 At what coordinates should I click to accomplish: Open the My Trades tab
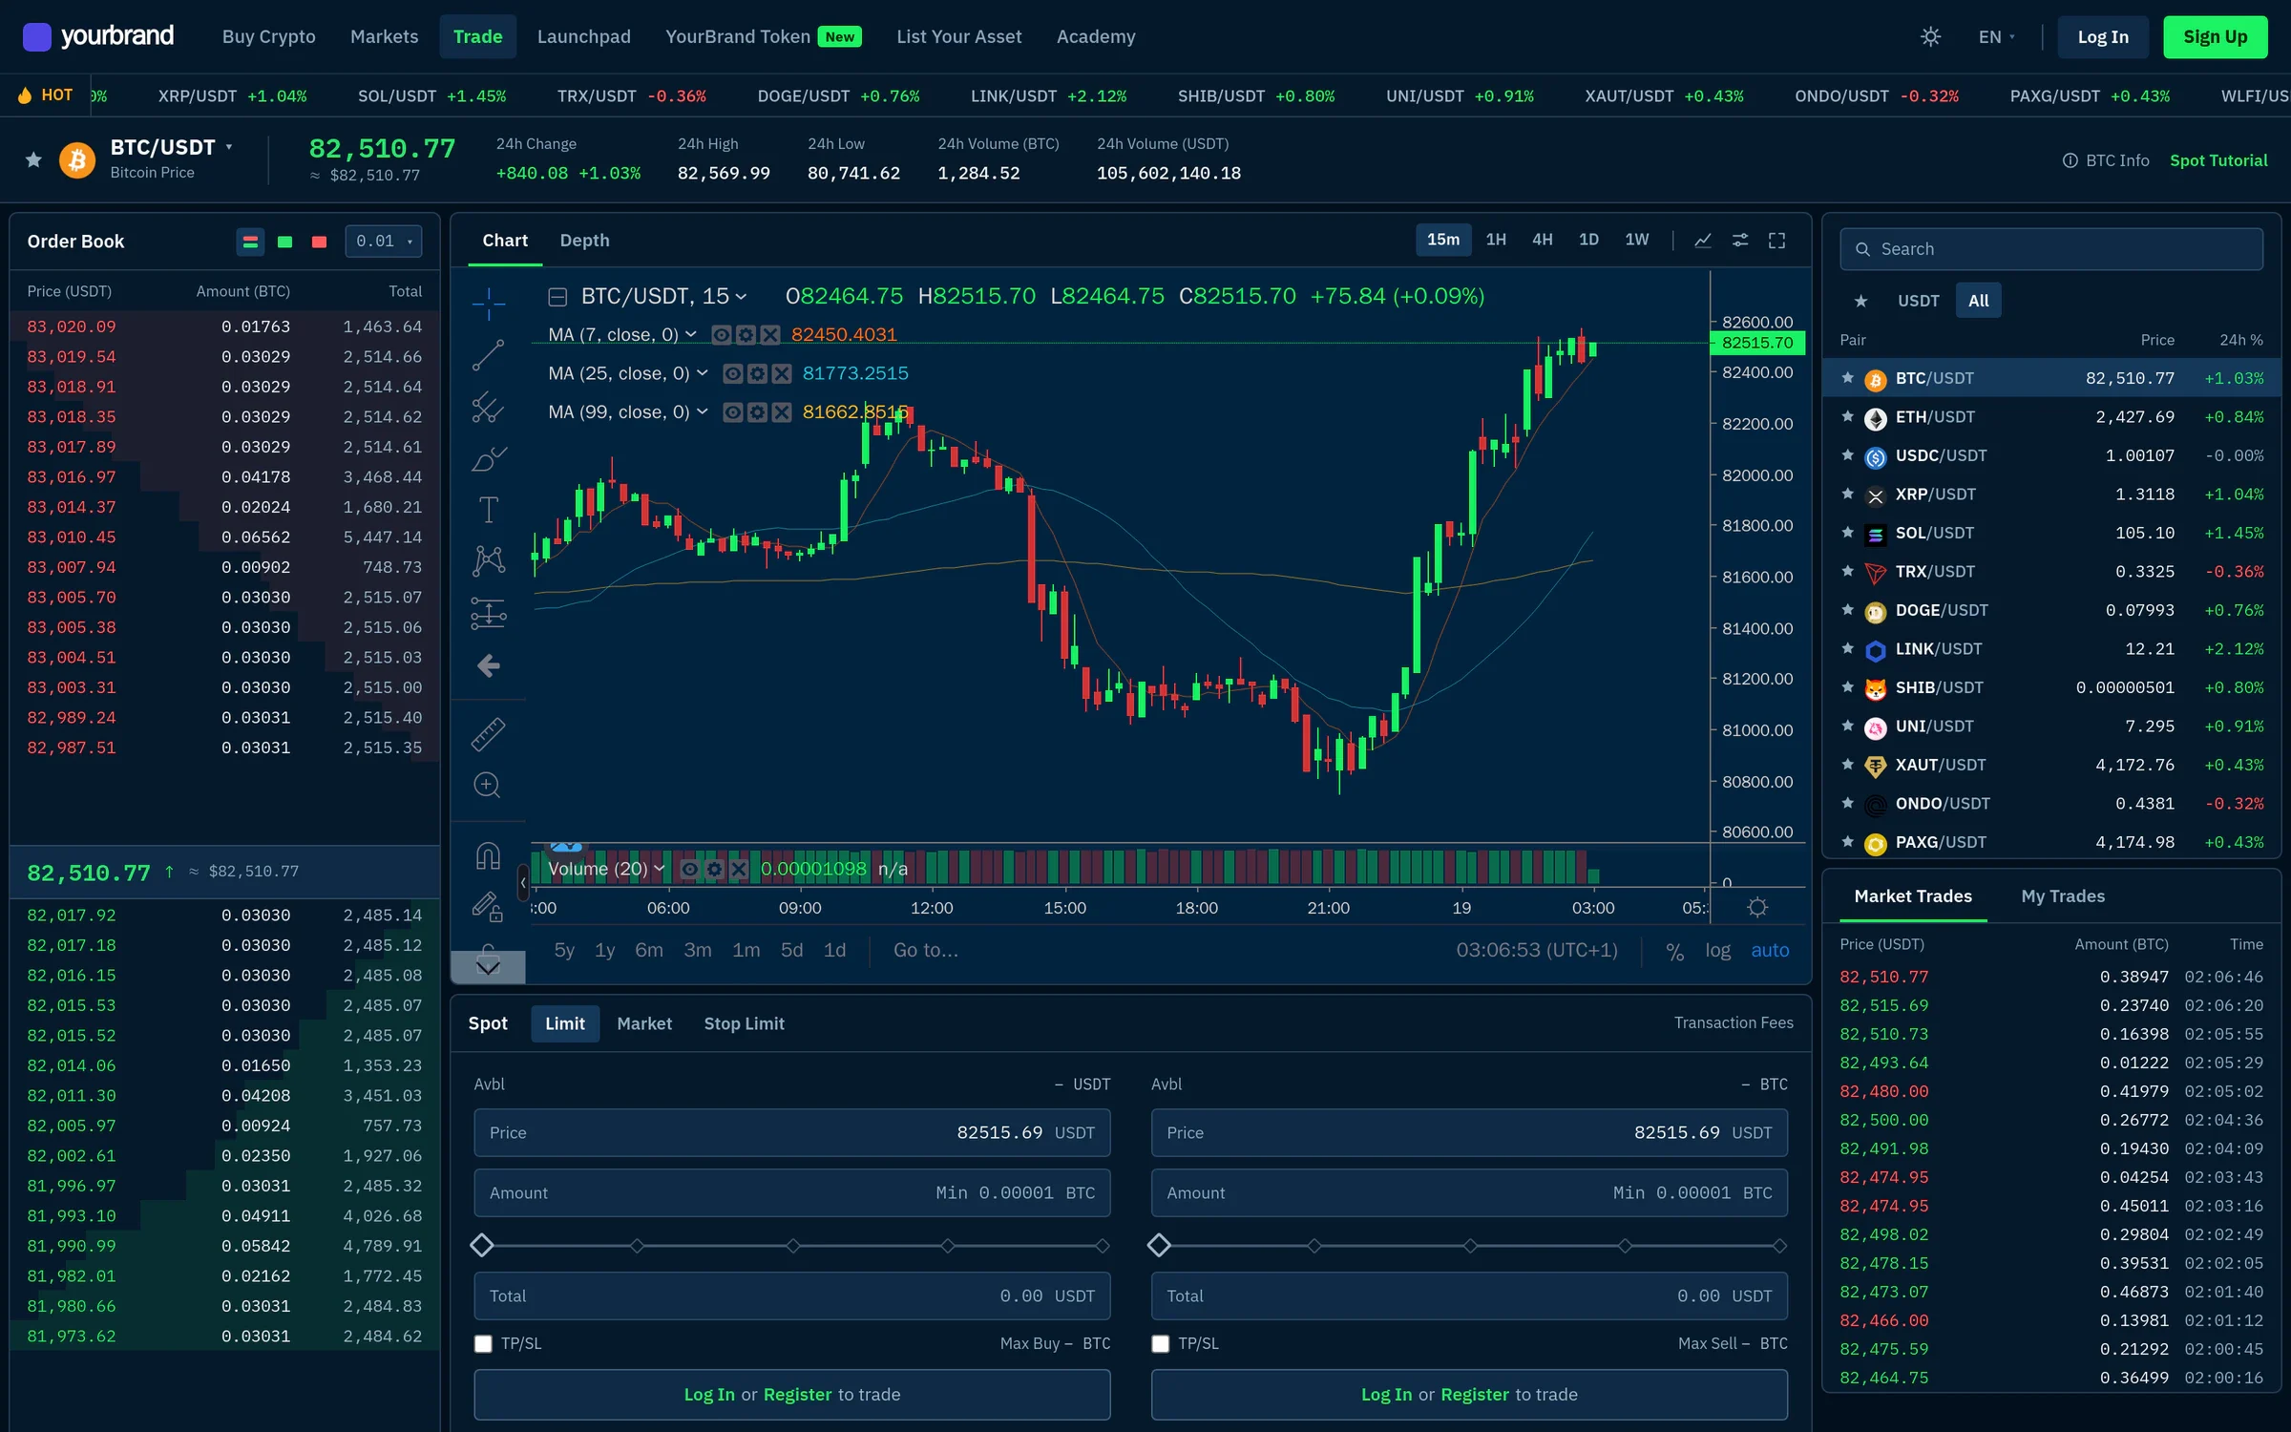[2063, 896]
